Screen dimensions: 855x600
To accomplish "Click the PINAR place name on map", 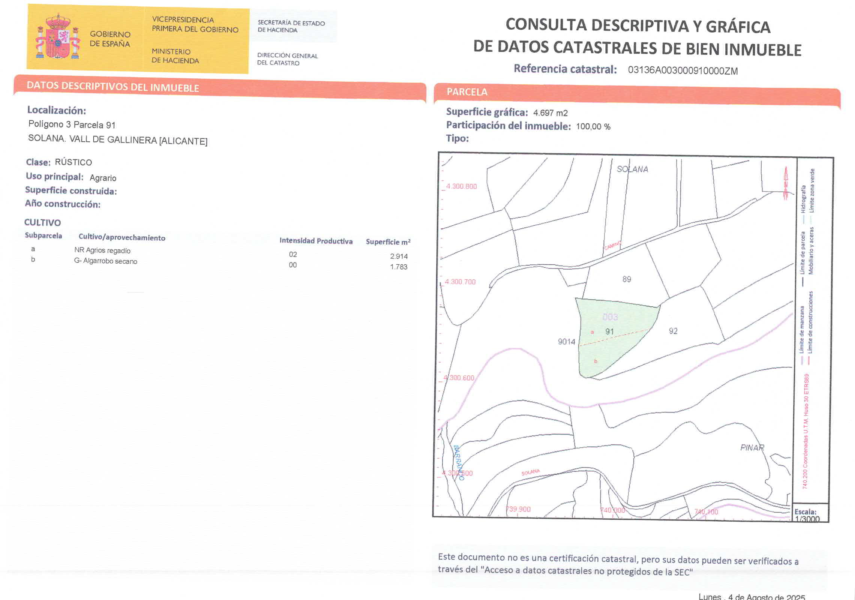I will (752, 447).
